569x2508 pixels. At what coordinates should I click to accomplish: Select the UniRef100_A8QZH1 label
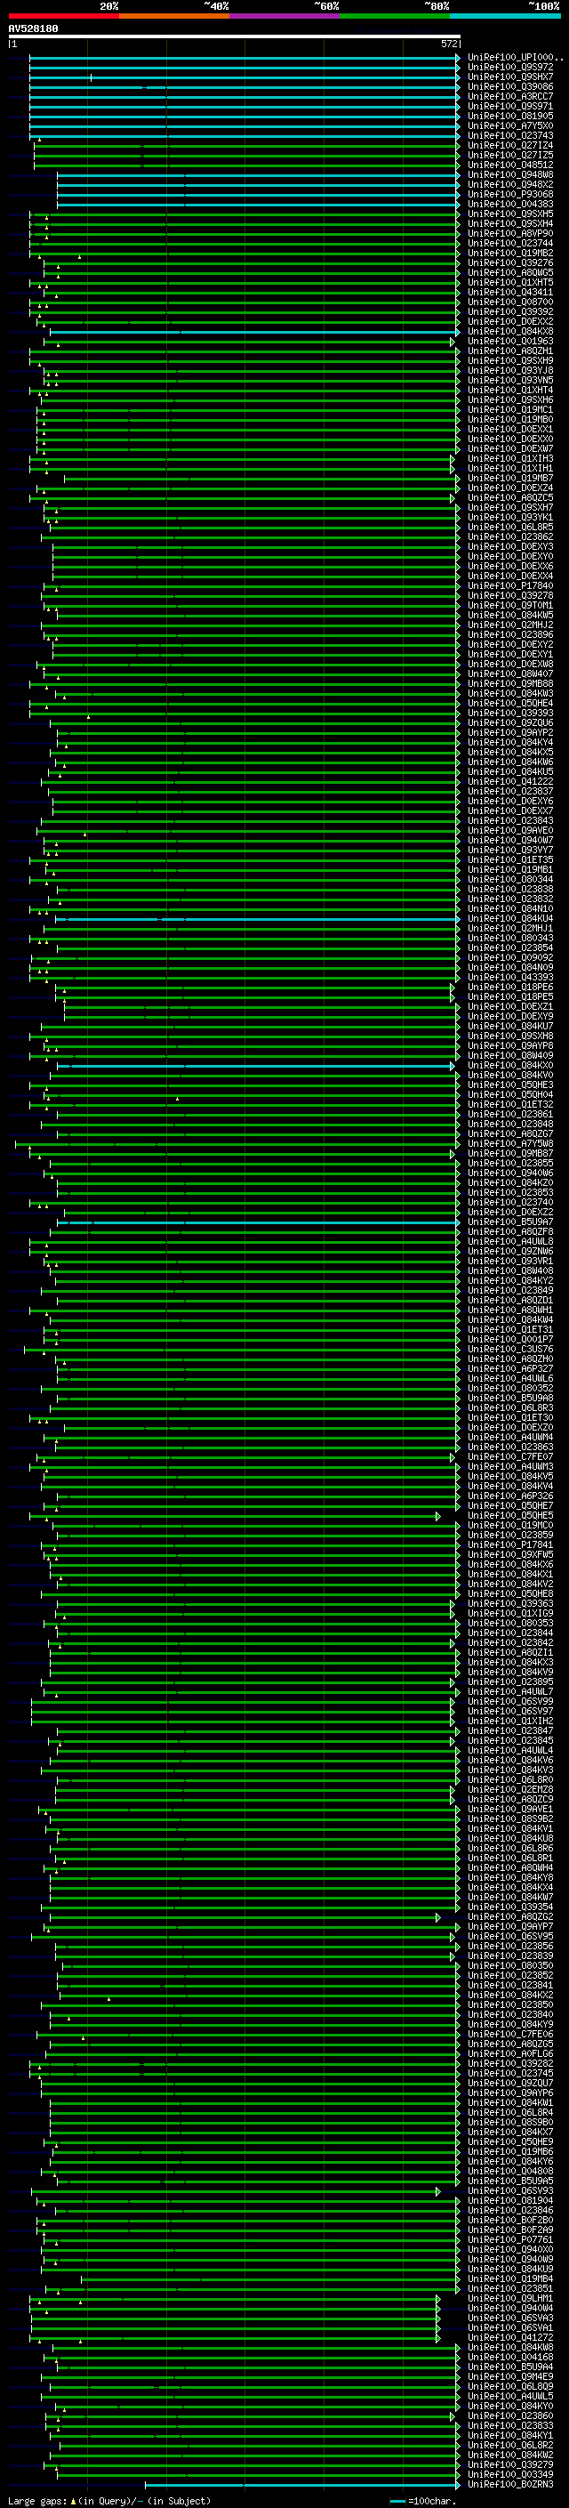510,351
